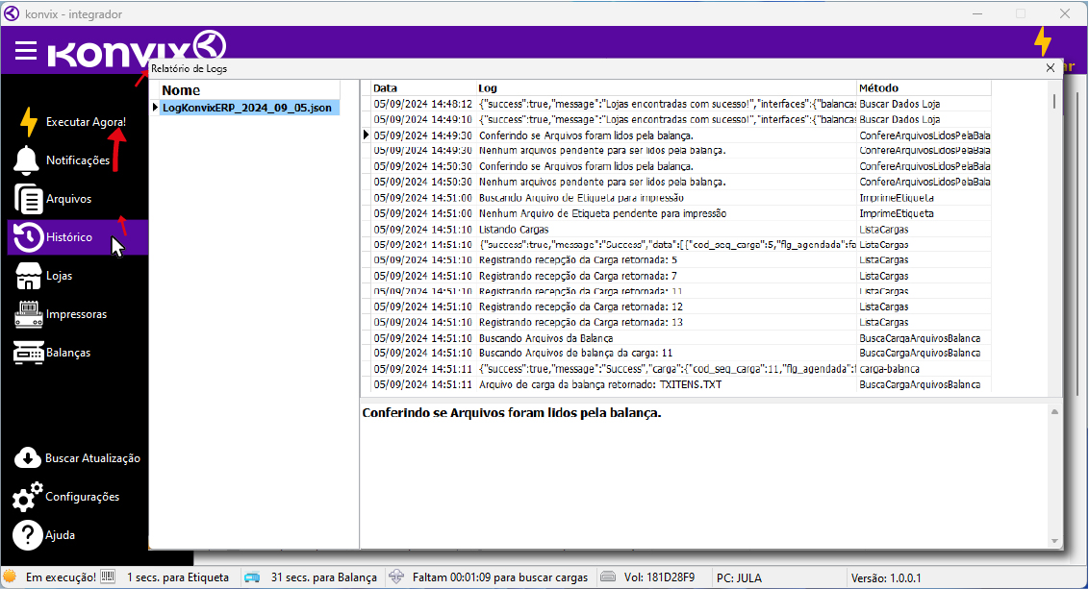Screen dimensions: 1089x589
Task: Click the Notificações bell icon
Action: click(26, 160)
